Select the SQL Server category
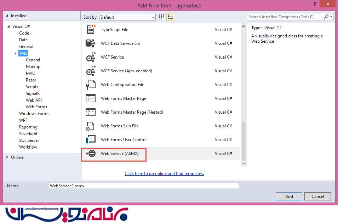The width and height of the screenshot is (338, 223). [29, 140]
